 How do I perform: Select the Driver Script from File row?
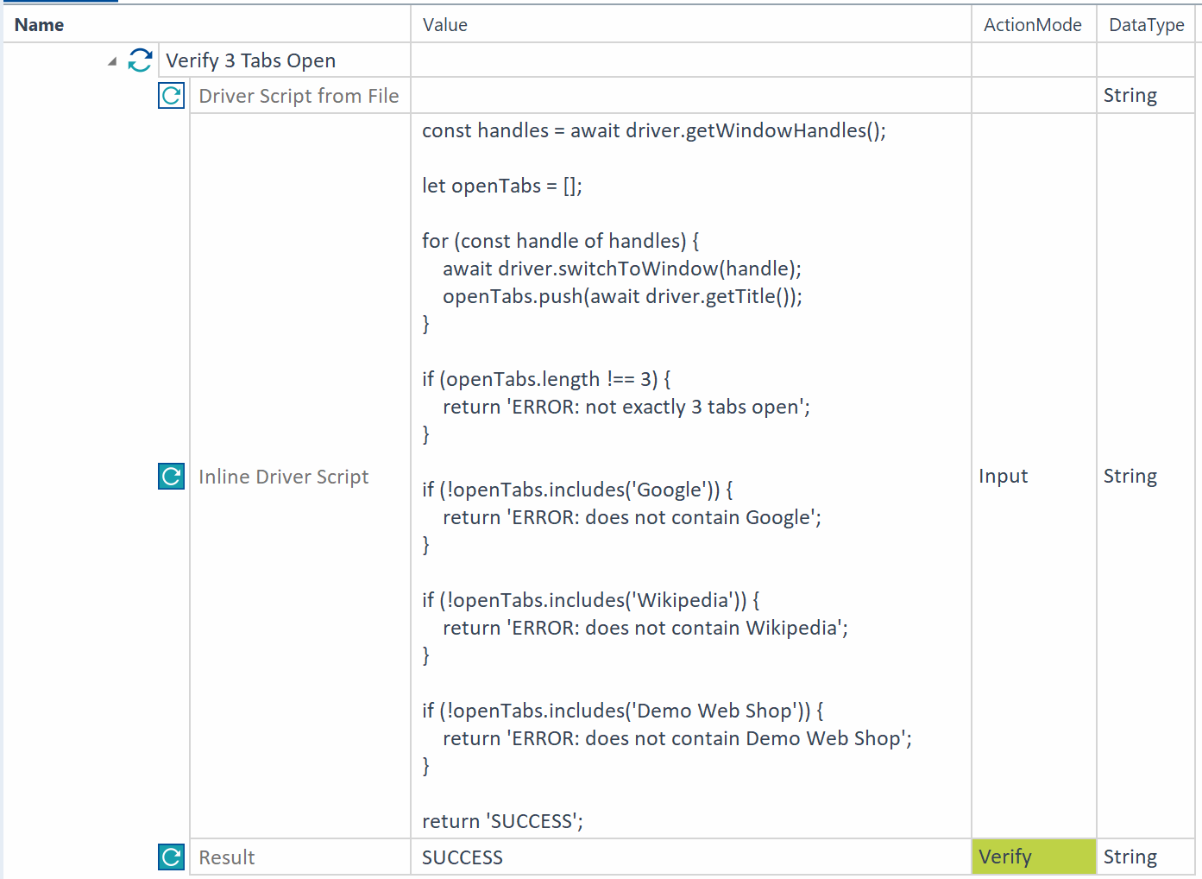pos(299,96)
